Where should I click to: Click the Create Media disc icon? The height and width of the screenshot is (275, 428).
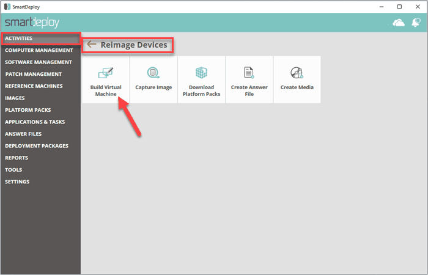(x=297, y=73)
